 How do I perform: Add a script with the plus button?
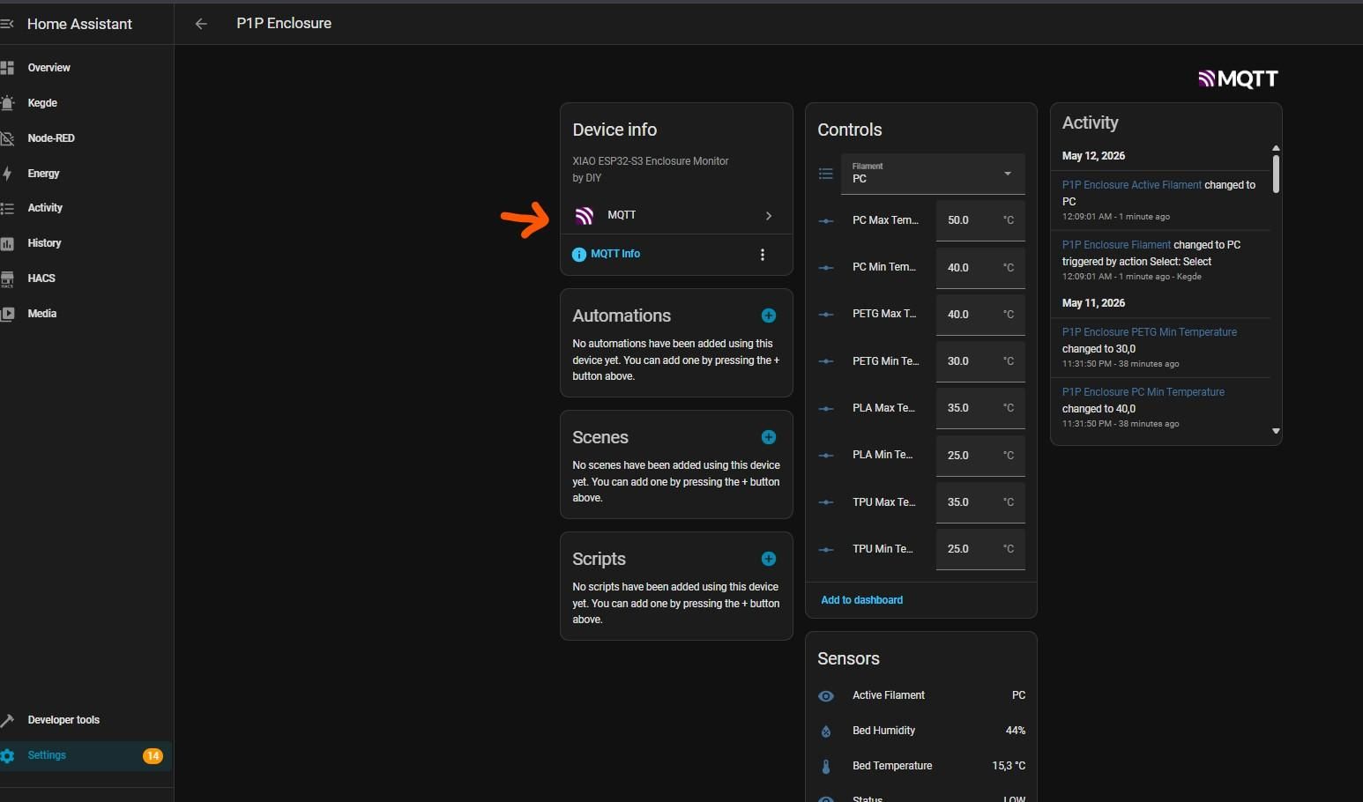(x=769, y=559)
